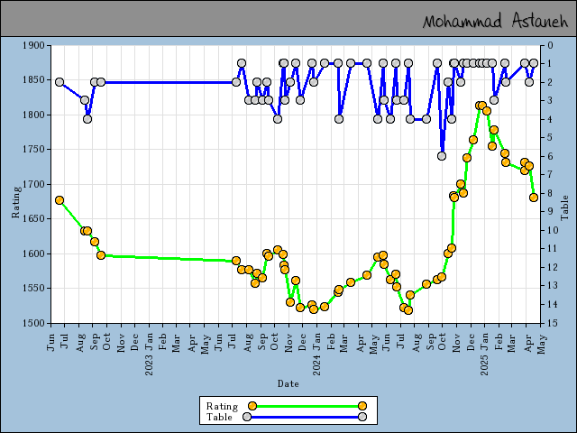The image size is (577, 433).
Task: Click the 12 label on Table axis
Action: [553, 267]
